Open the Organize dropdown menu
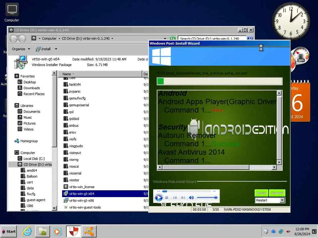Image resolution: width=318 pixels, height=238 pixels. [x=21, y=49]
